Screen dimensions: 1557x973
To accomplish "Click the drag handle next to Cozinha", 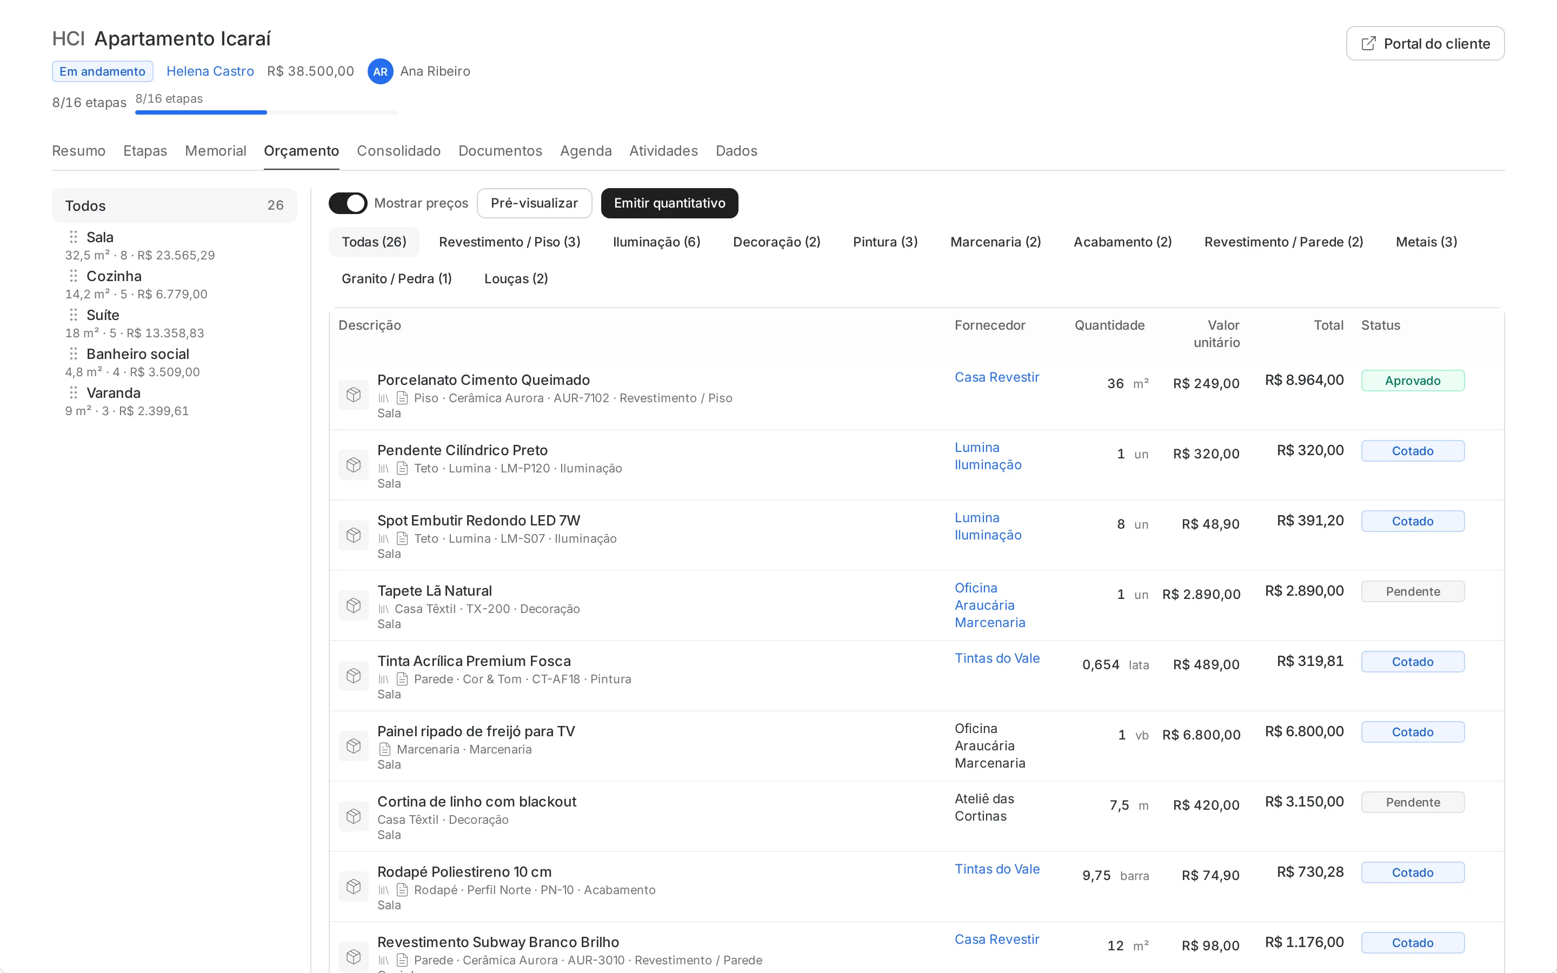I will point(74,276).
